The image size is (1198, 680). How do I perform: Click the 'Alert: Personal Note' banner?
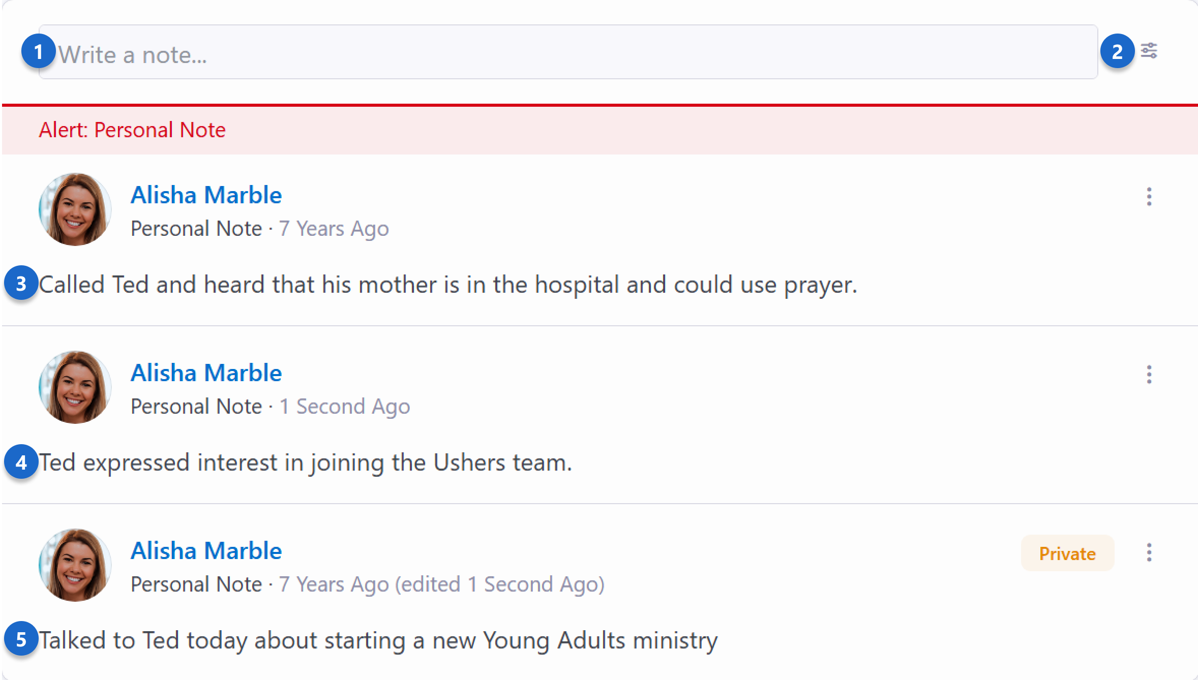pyautogui.click(x=132, y=130)
